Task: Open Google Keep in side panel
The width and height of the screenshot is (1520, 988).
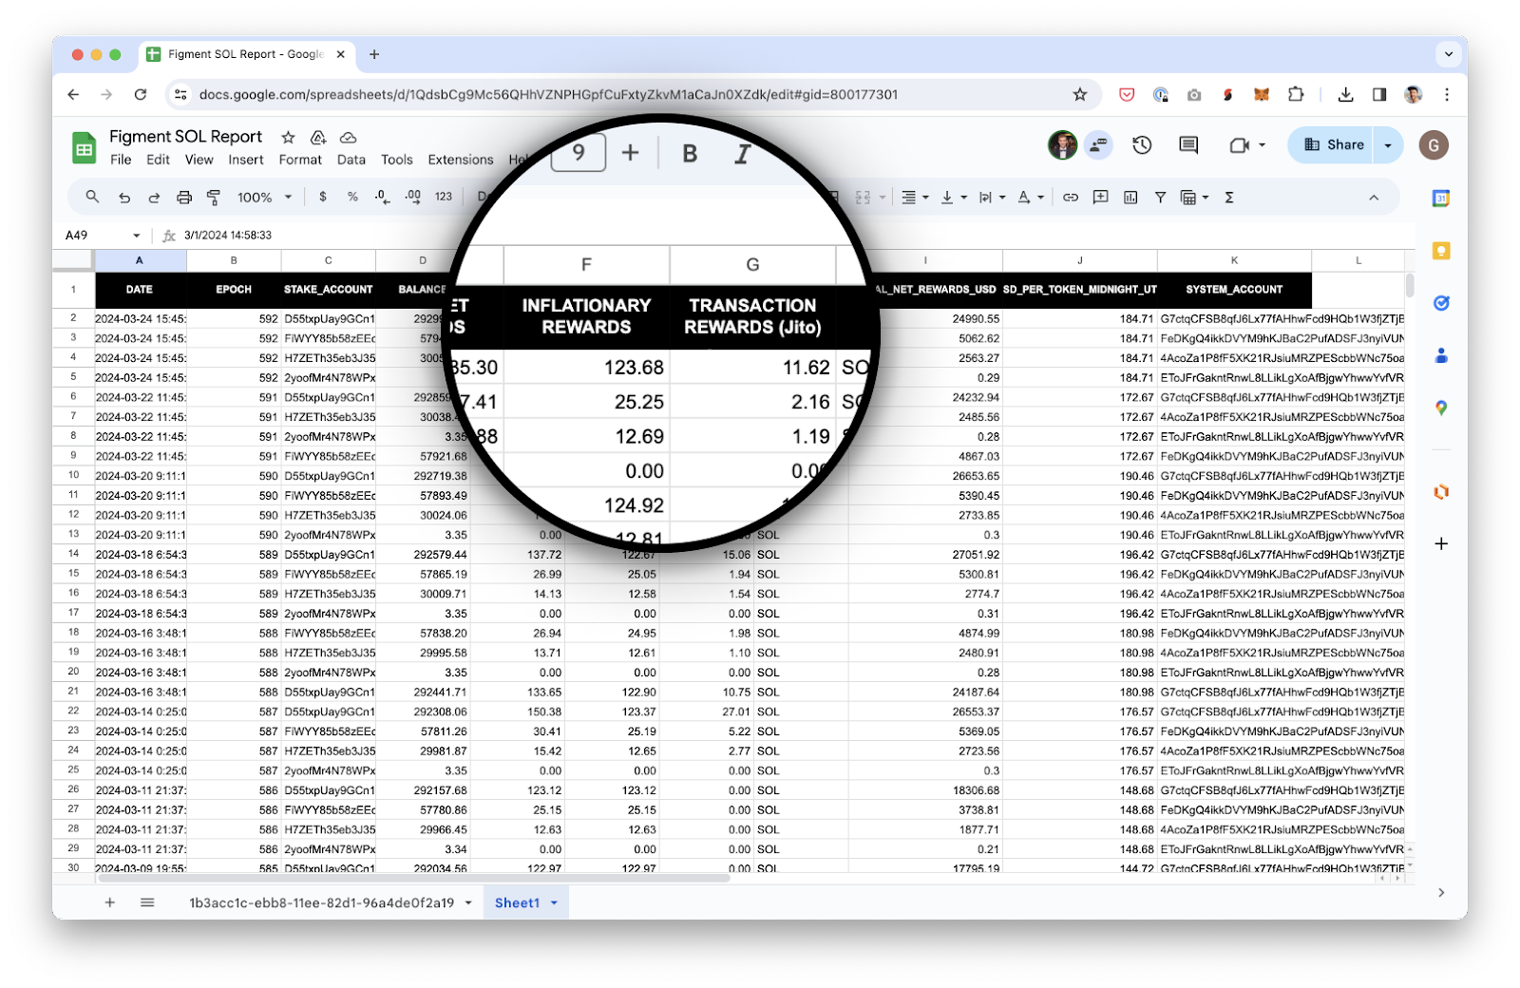Action: (1441, 251)
